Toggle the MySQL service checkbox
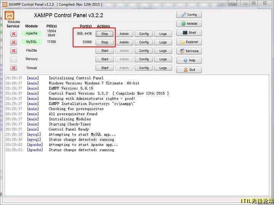The image size is (274, 205). [x=13, y=42]
